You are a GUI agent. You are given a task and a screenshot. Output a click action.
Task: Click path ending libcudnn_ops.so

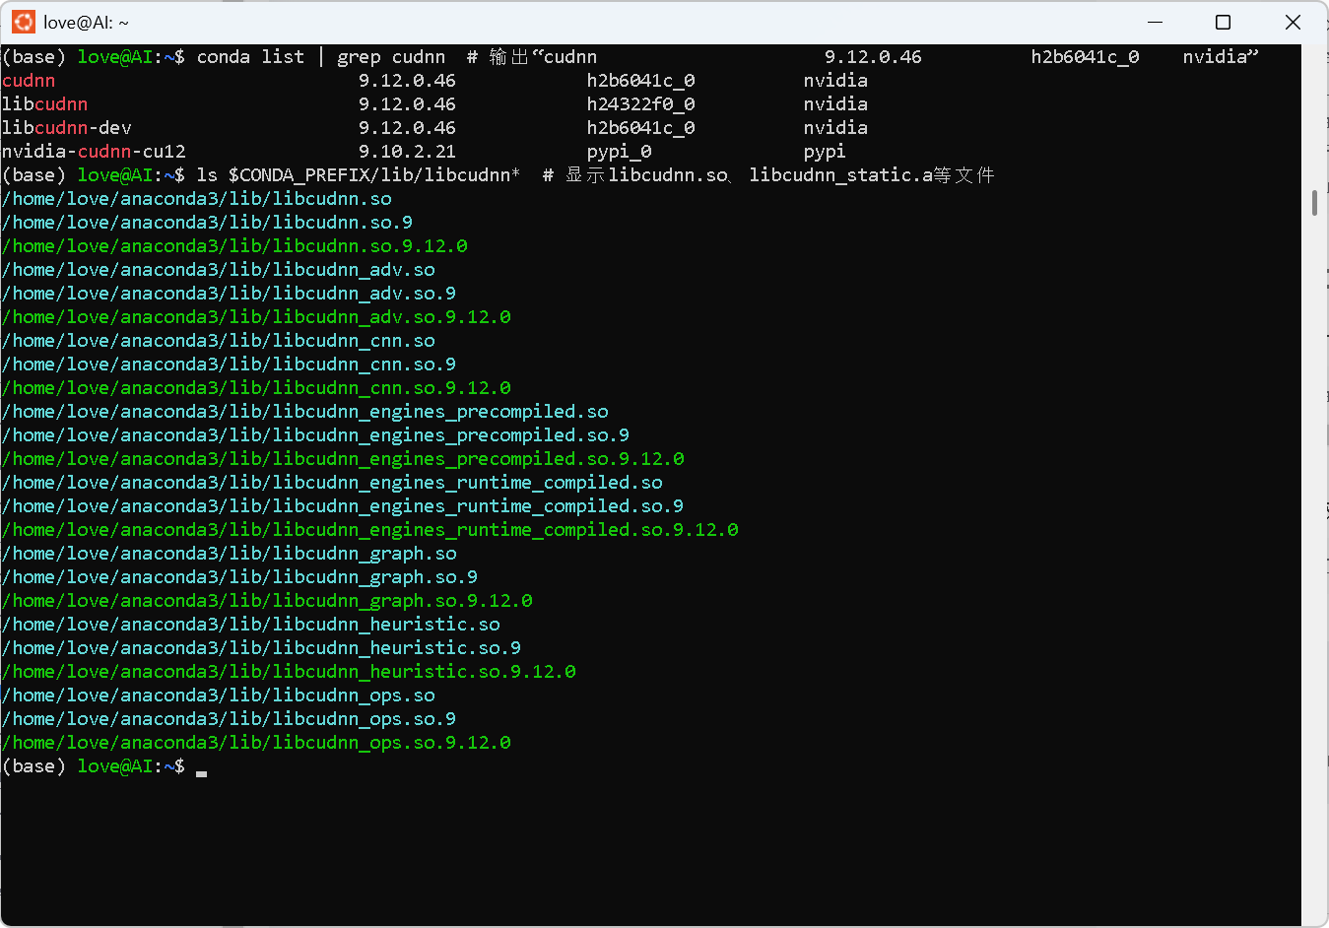pyautogui.click(x=219, y=696)
